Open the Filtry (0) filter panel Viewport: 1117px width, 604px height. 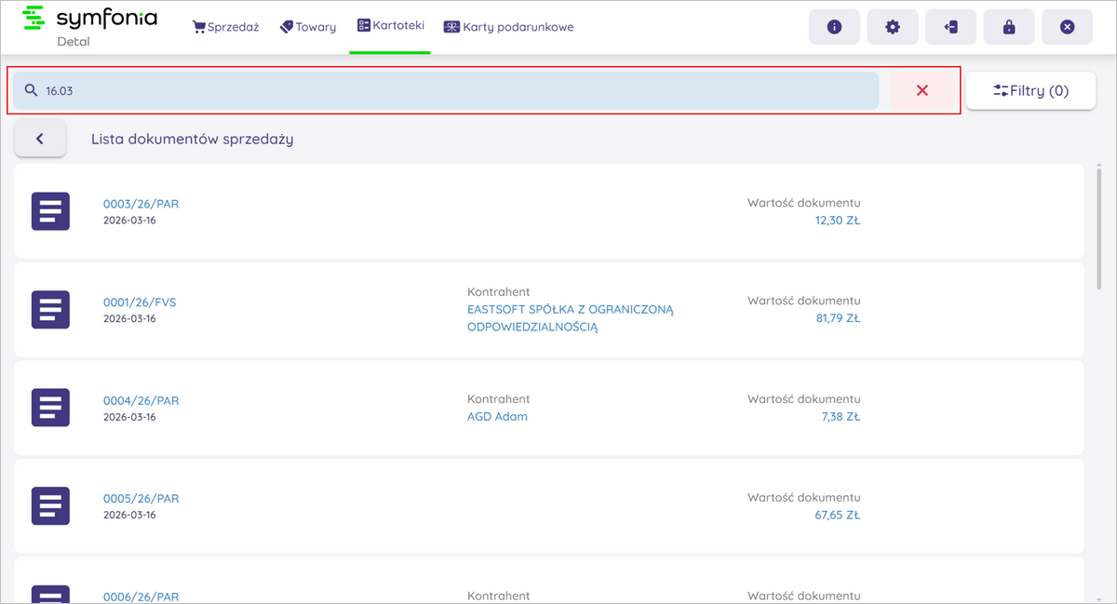pyautogui.click(x=1030, y=91)
